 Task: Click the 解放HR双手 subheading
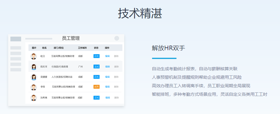coord(169,48)
